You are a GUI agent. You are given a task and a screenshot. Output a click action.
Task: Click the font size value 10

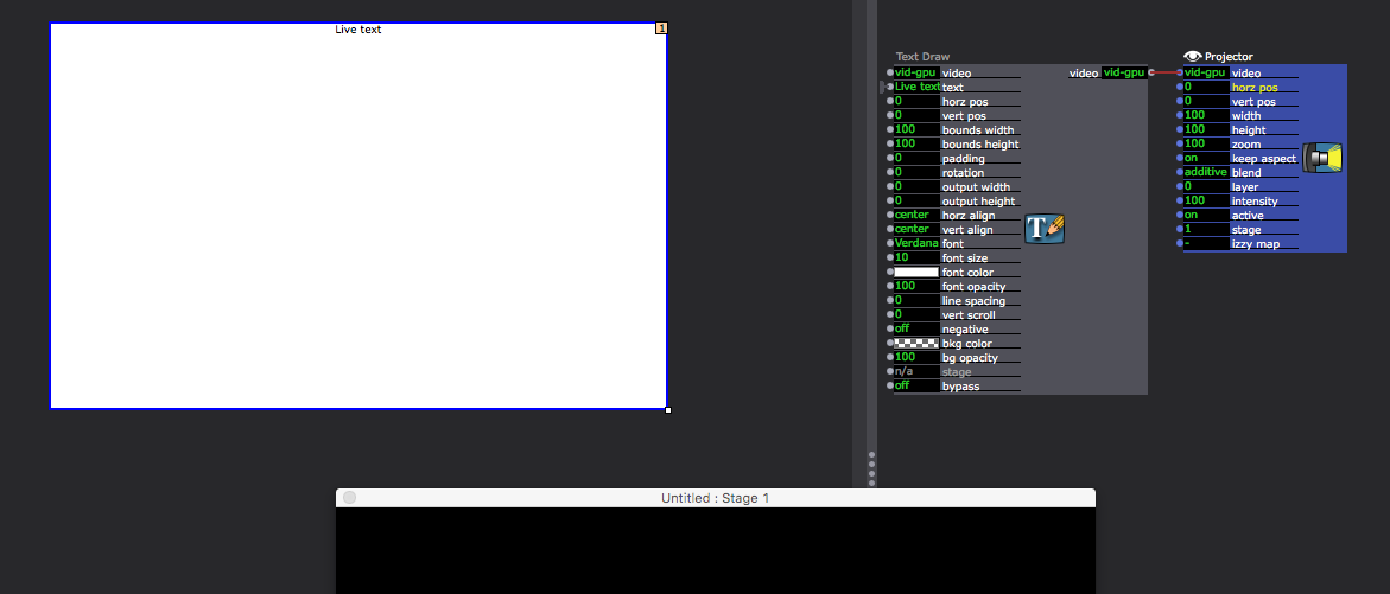point(917,257)
